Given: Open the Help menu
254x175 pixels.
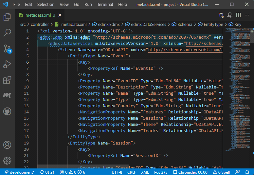Looking at the screenshot, I should point(122,4).
